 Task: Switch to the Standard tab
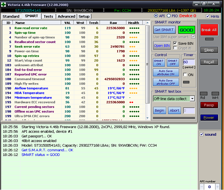coord(11,16)
